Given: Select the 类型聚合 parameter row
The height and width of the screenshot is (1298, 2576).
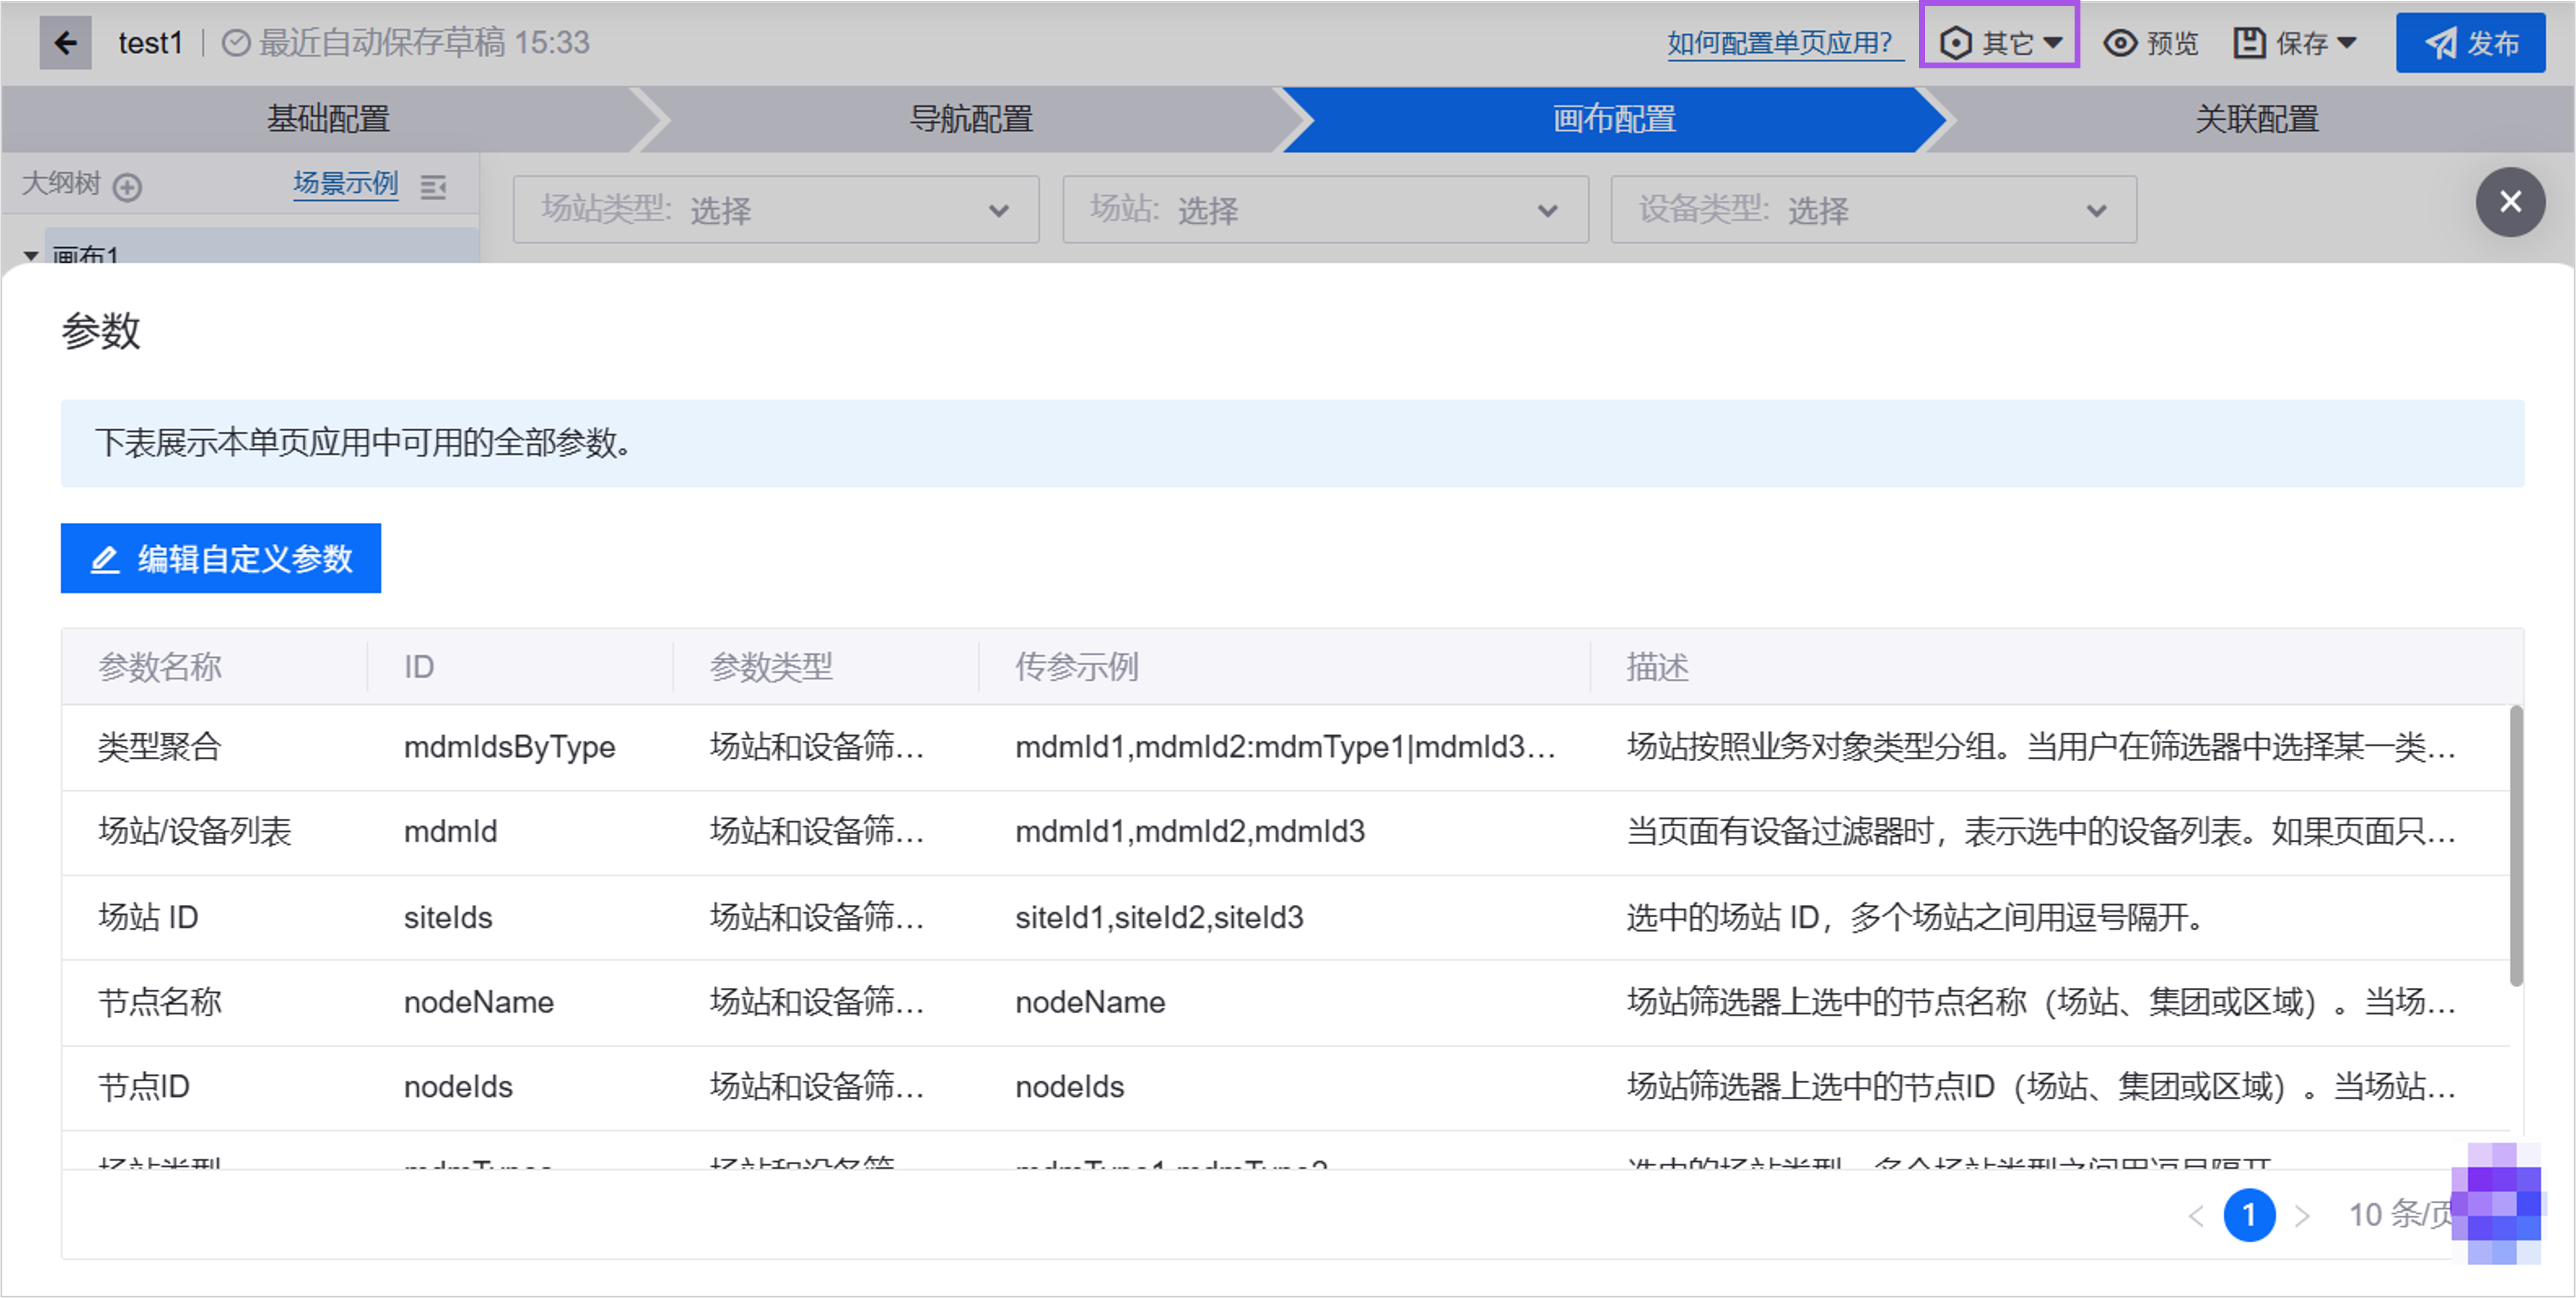Looking at the screenshot, I should pos(1286,747).
